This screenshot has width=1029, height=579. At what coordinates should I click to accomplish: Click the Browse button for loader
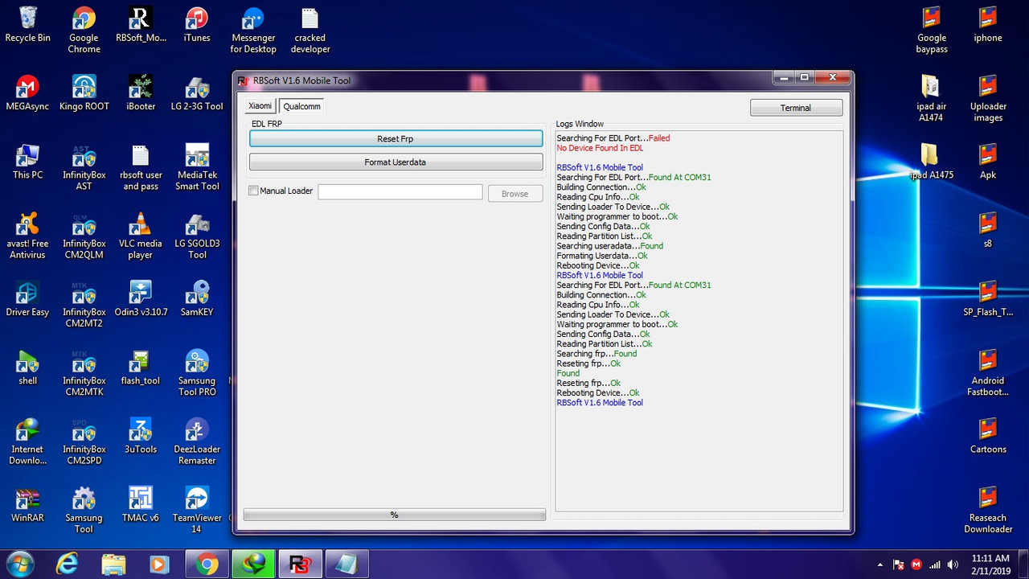(x=515, y=194)
